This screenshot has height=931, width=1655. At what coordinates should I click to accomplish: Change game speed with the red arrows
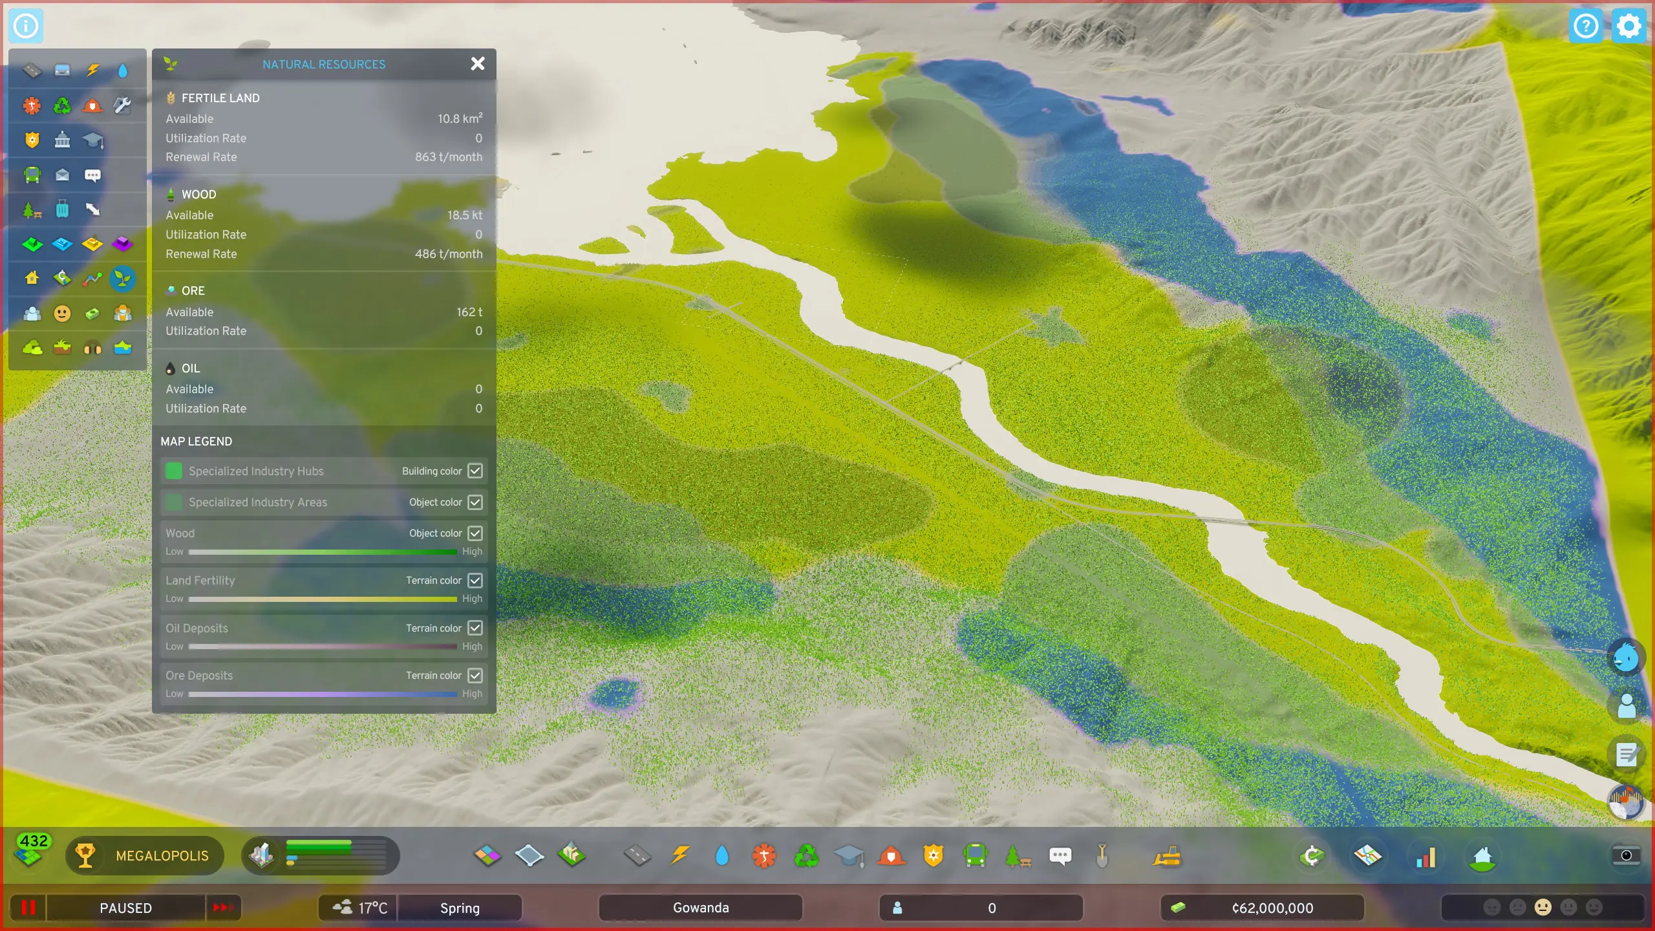pyautogui.click(x=223, y=908)
